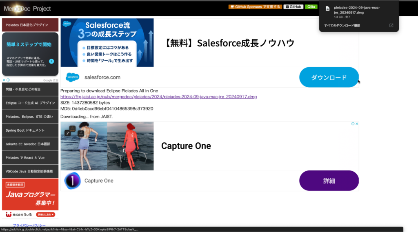Close the Capture One ad with X
The image size is (418, 232).
357,124
